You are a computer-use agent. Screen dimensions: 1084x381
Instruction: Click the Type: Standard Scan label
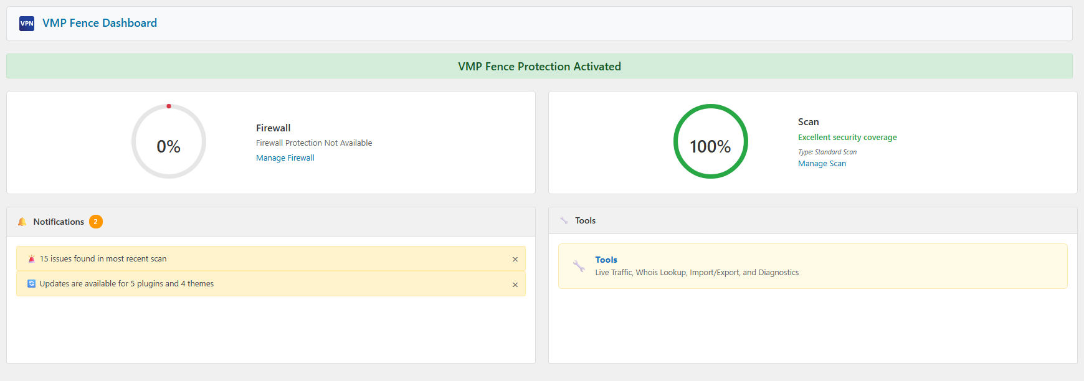827,152
